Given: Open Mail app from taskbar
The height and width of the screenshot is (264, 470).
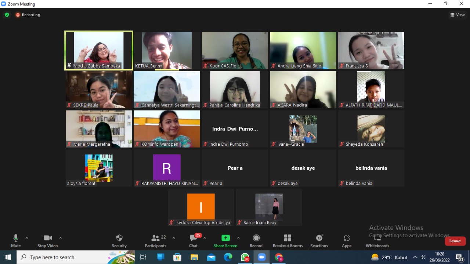Looking at the screenshot, I should pyautogui.click(x=211, y=257).
